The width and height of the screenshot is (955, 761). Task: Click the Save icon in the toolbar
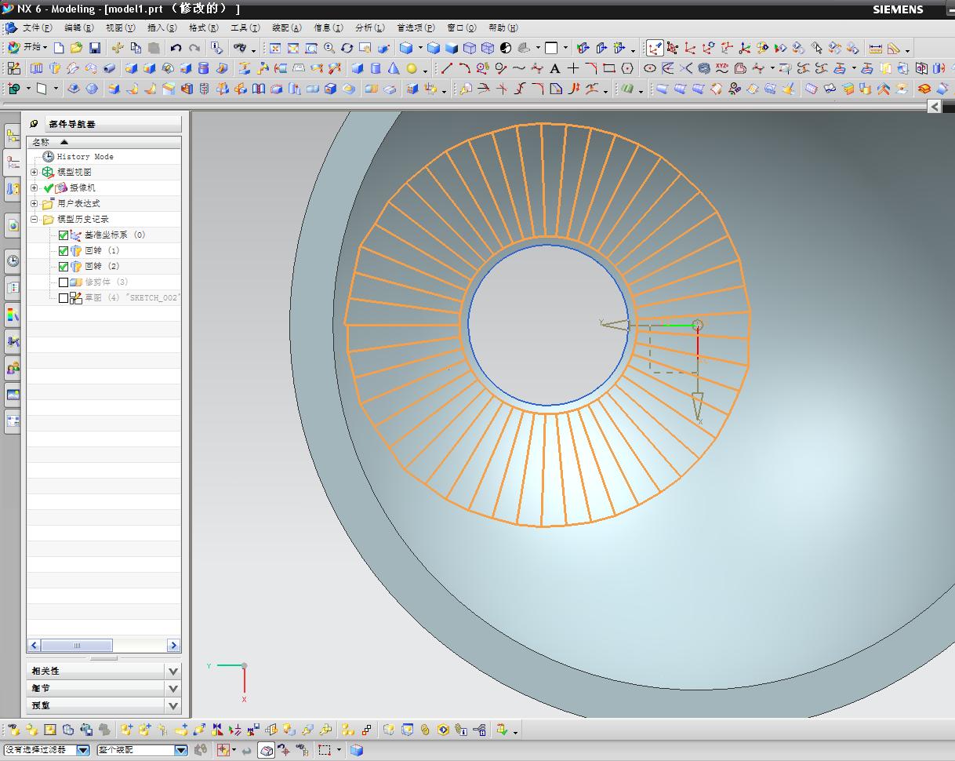pos(94,48)
